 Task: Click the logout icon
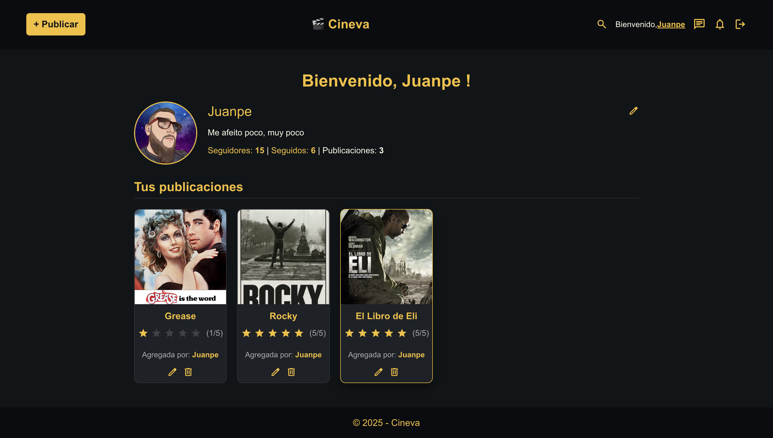tap(740, 24)
